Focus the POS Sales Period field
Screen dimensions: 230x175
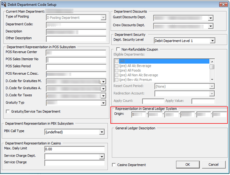point(76,67)
